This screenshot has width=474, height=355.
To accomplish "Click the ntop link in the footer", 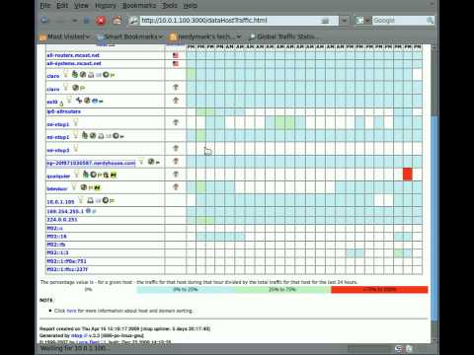I will click(x=77, y=335).
